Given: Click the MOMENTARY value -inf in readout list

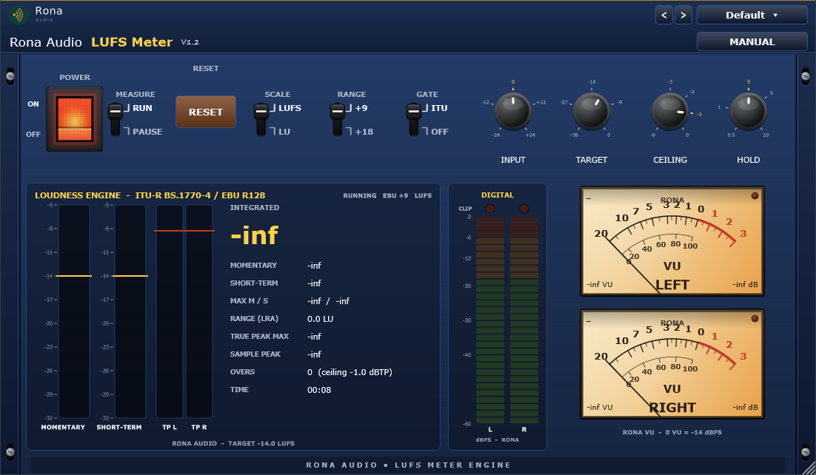Looking at the screenshot, I should 314,266.
